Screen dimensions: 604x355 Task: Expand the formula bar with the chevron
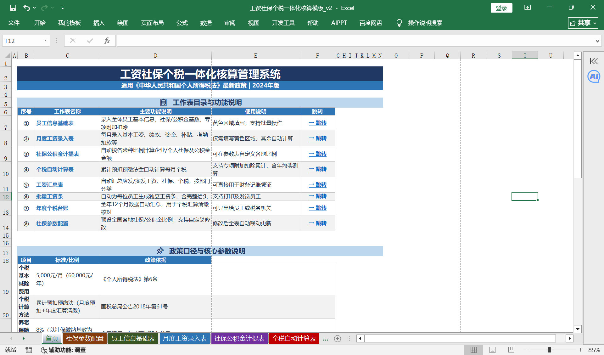coord(597,41)
